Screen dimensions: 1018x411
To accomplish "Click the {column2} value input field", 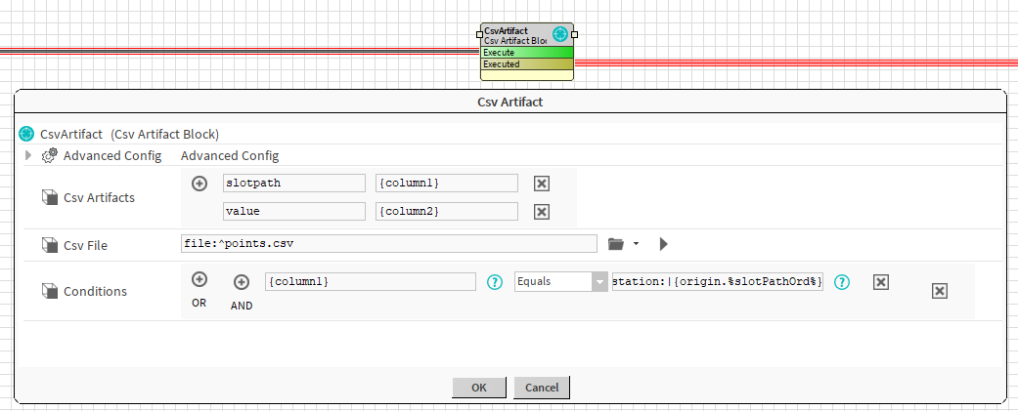I will 446,212.
